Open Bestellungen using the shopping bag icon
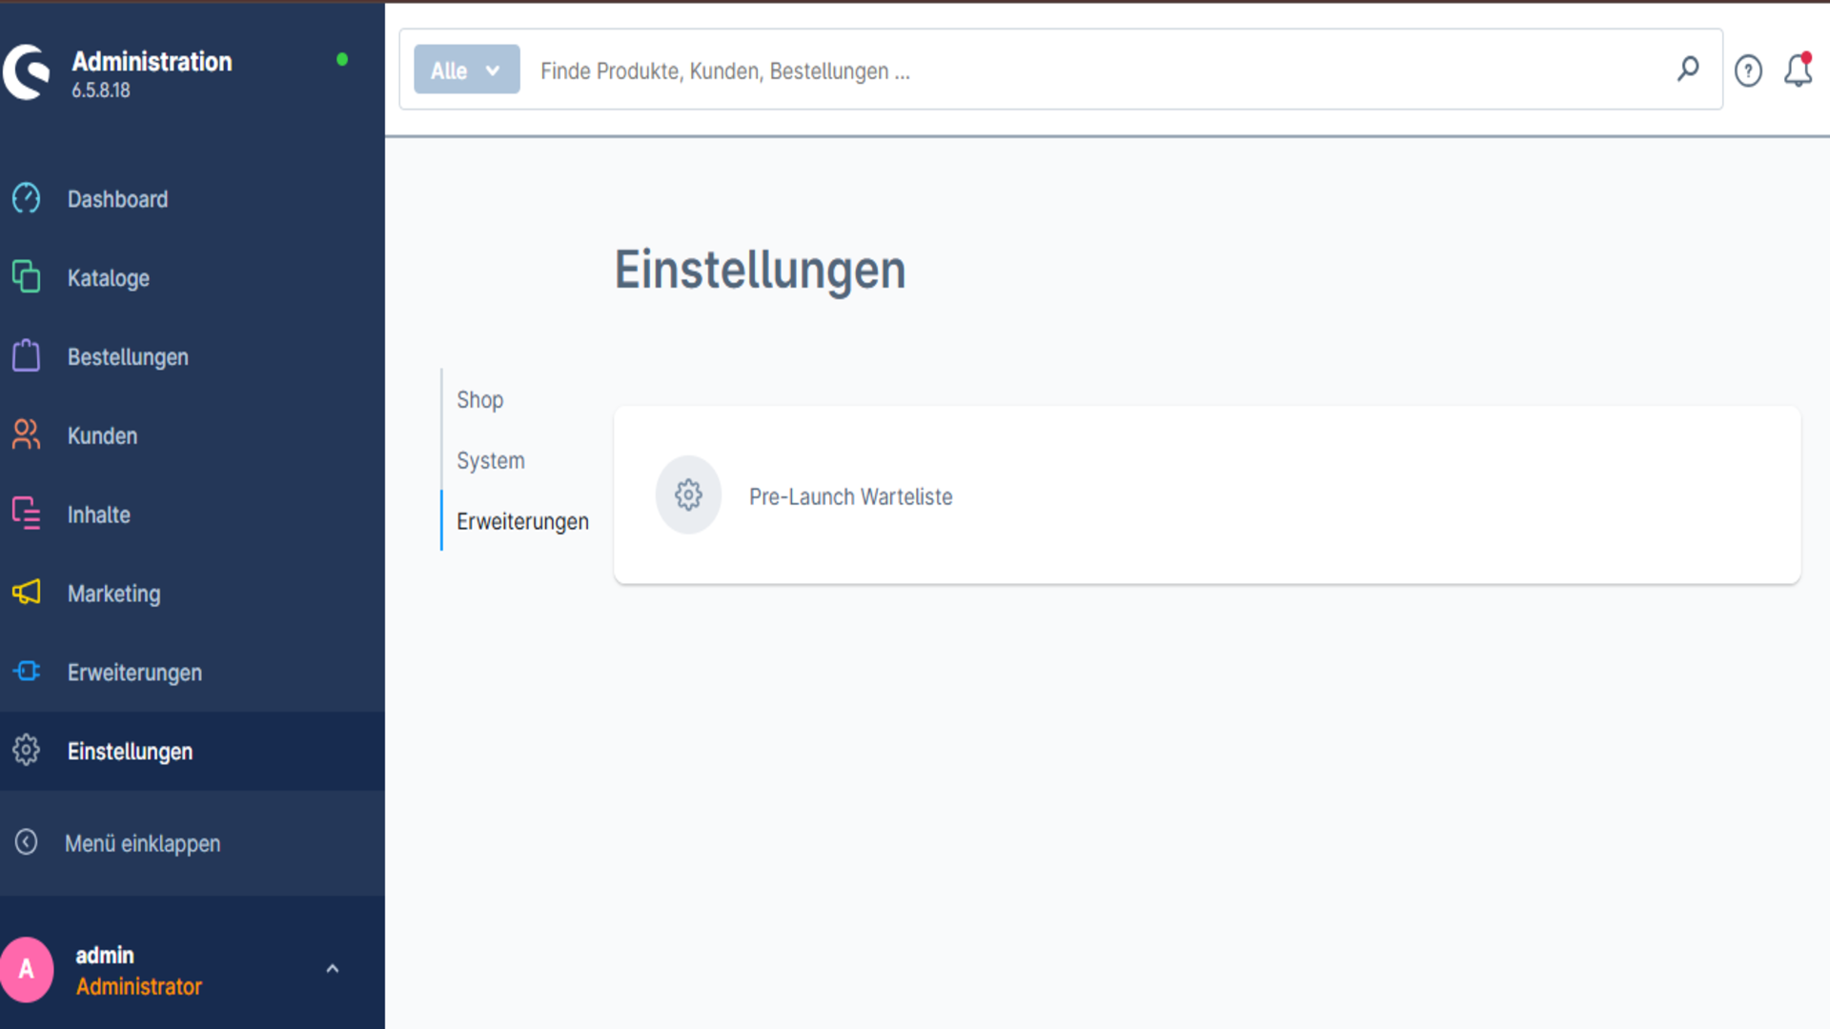 [x=26, y=356]
